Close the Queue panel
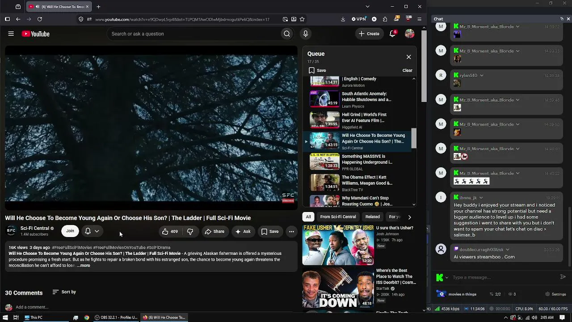Viewport: 572px width, 322px height. pos(408,57)
